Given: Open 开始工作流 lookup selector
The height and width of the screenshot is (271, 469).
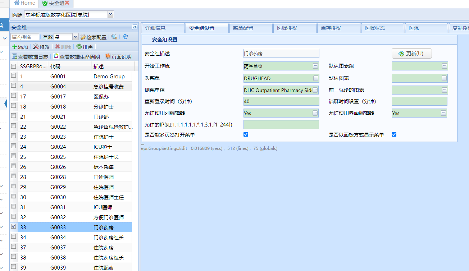Looking at the screenshot, I should (315, 66).
